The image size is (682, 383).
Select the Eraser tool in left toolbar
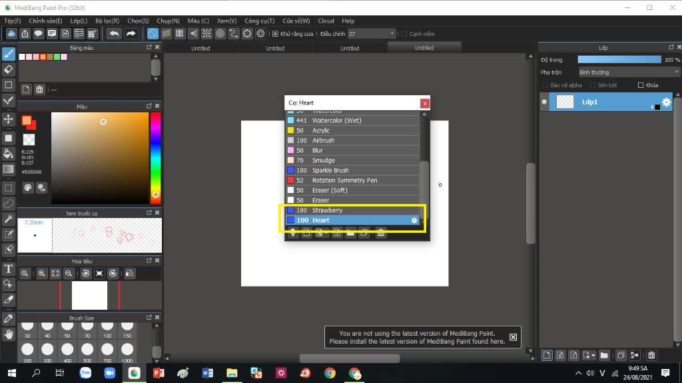9,69
